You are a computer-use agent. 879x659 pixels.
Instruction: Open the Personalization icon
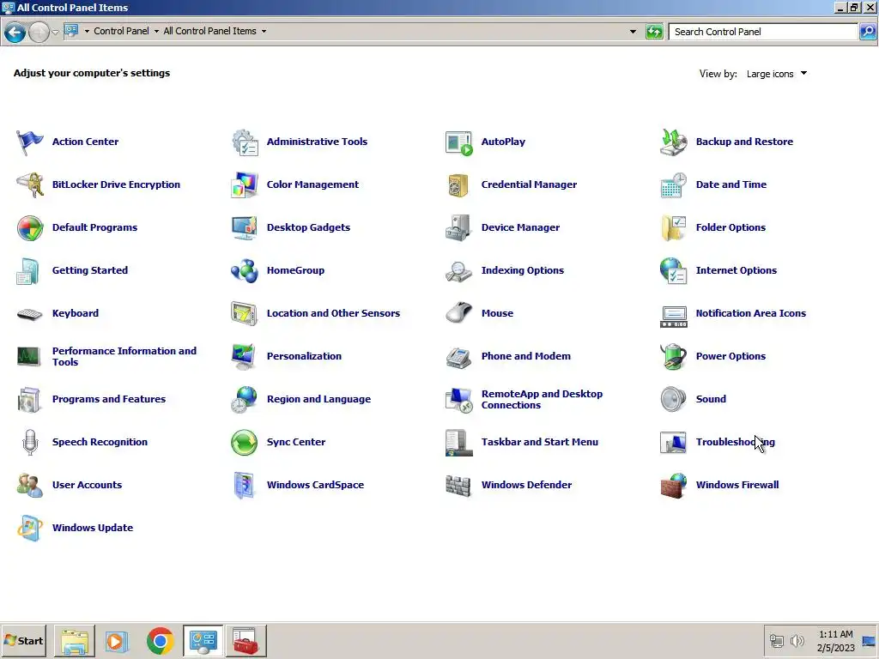pos(245,356)
